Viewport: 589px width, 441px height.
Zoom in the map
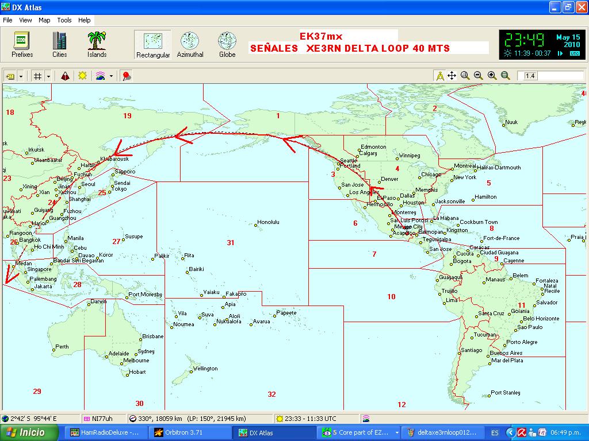tap(492, 76)
